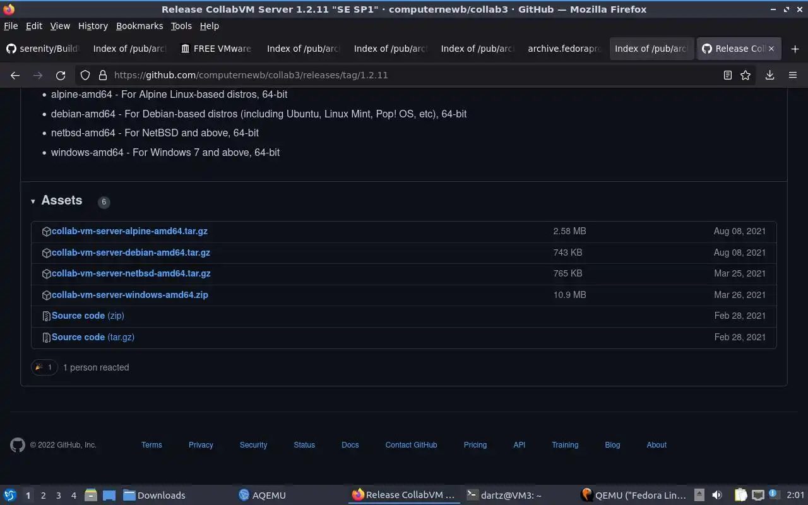Click the show desktop icon in taskbar
808x505 pixels.
pos(109,496)
